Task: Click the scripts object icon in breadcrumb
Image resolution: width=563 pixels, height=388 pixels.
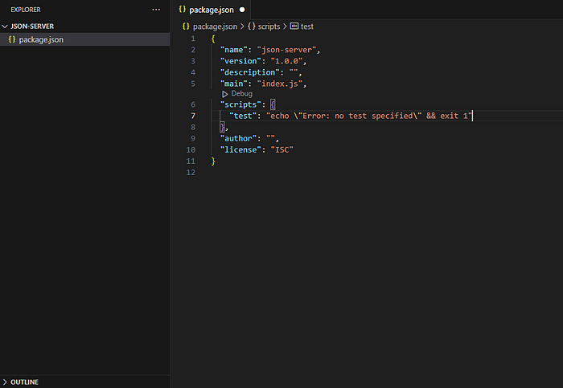Action: [252, 27]
